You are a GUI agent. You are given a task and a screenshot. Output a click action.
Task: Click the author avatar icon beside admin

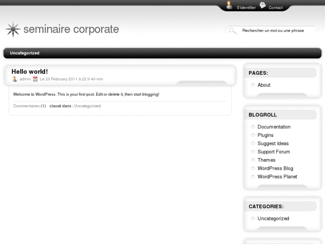pyautogui.click(x=14, y=79)
